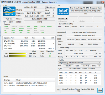Click the 6144 MB memory size value
The width and height of the screenshot is (105, 95).
click(x=71, y=44)
